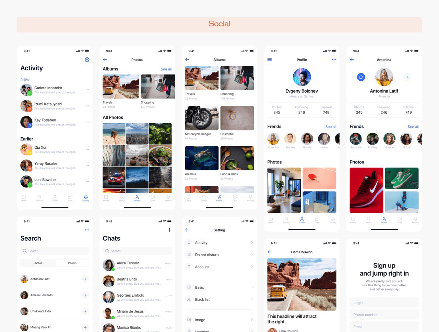Viewport: 439px width, 332px height.
Task: Tap blue chat bubble beside Antonina's avatar
Action: click(x=361, y=77)
